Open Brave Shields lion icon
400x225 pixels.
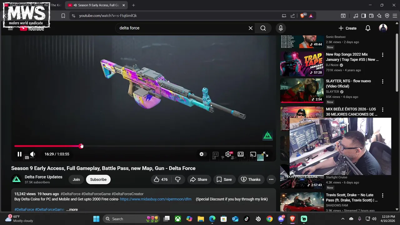pos(302,16)
